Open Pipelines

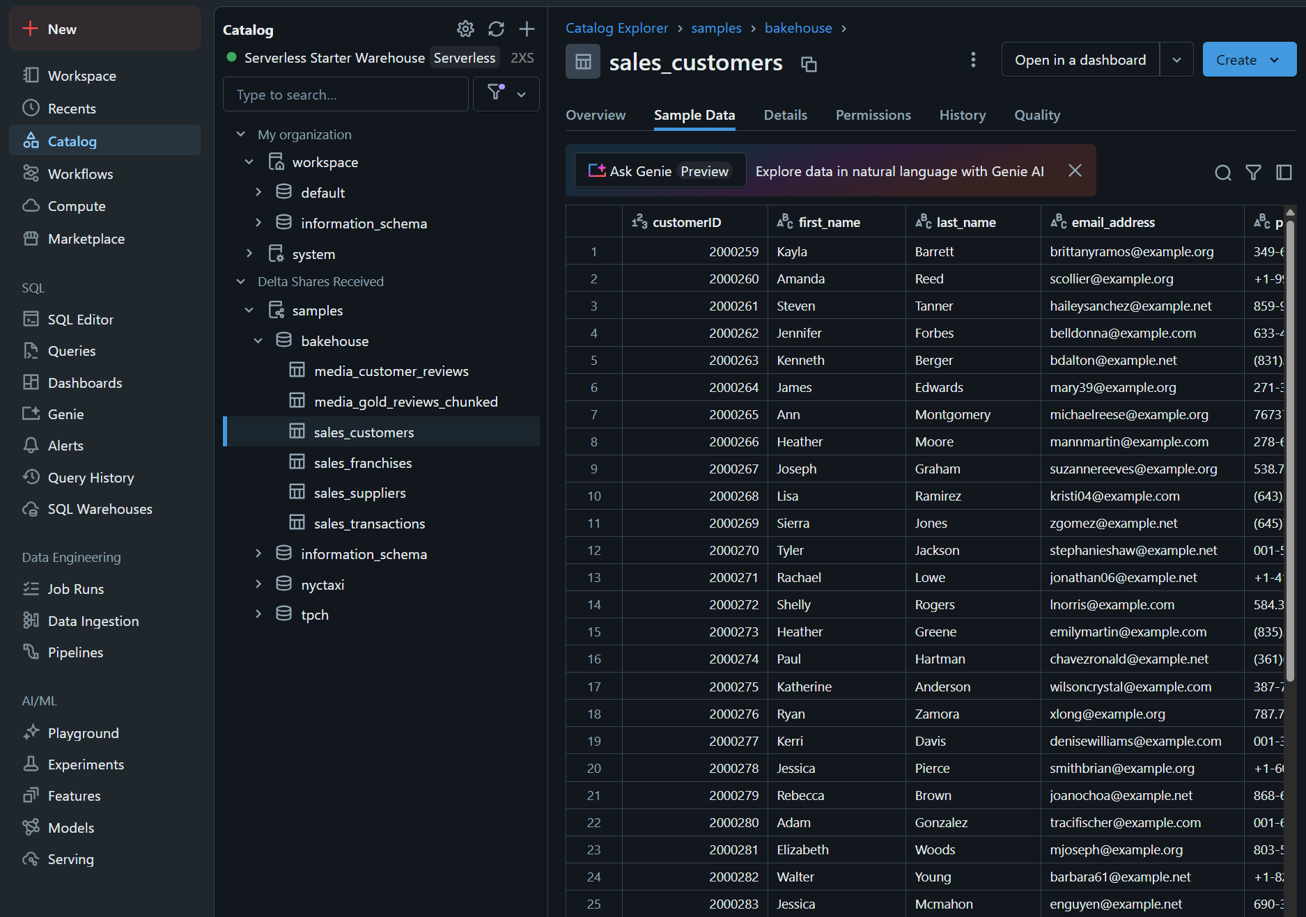tap(104, 652)
